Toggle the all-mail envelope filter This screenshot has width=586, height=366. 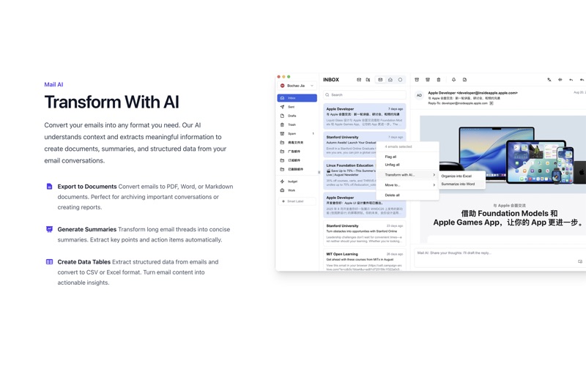point(380,80)
